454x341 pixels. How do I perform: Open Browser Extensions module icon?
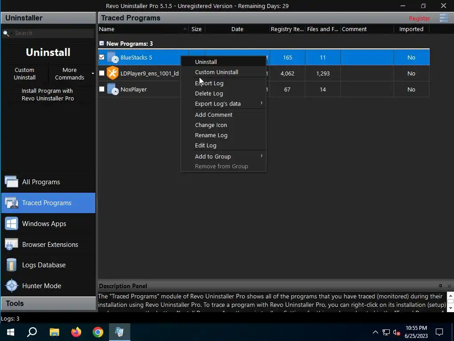point(11,245)
